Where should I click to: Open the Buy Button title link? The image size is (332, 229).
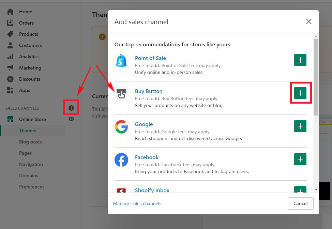tap(149, 91)
